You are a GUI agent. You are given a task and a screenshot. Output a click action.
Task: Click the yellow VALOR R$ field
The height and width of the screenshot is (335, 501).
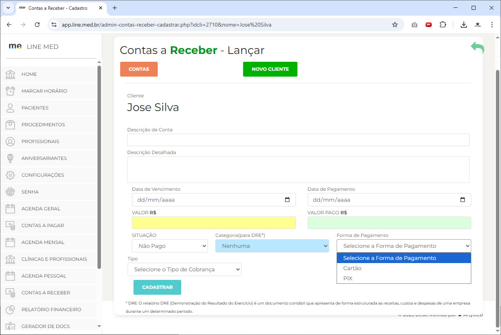pyautogui.click(x=214, y=223)
